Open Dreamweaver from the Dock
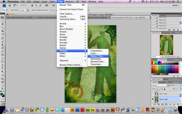The image size is (182, 114). [87, 110]
